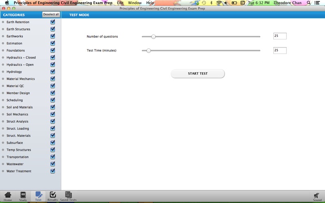Click the Bluetooth menu bar icon
The width and height of the screenshot is (325, 203).
211,3
